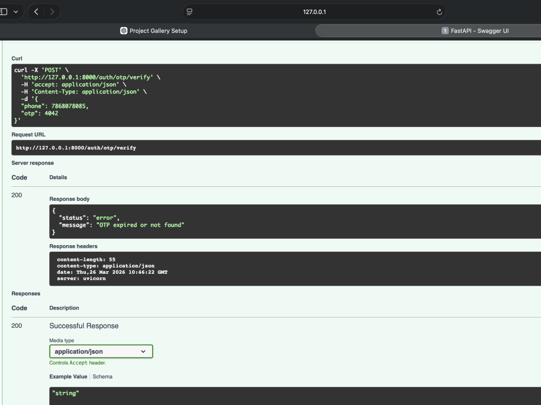Click the "phone": 7868078085 line
Image resolution: width=541 pixels, height=405 pixels.
pos(55,106)
